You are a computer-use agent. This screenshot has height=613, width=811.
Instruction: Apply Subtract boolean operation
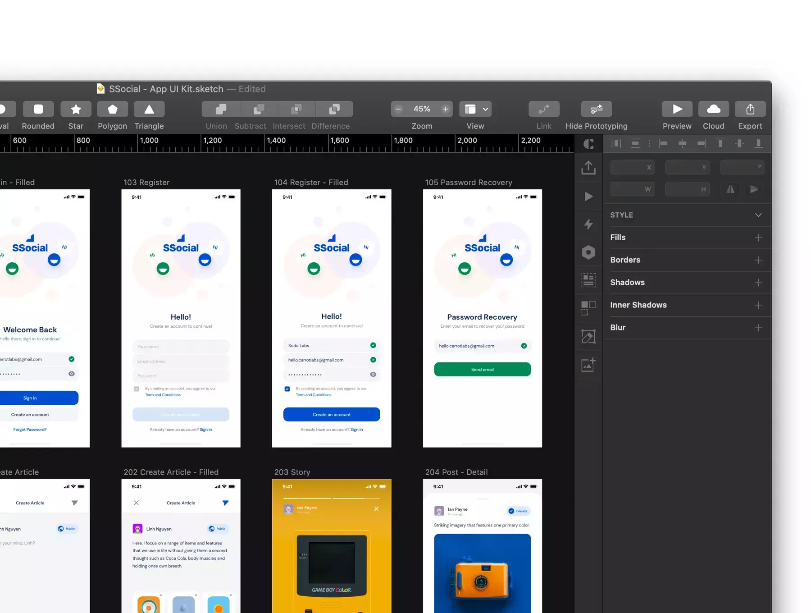tap(259, 109)
